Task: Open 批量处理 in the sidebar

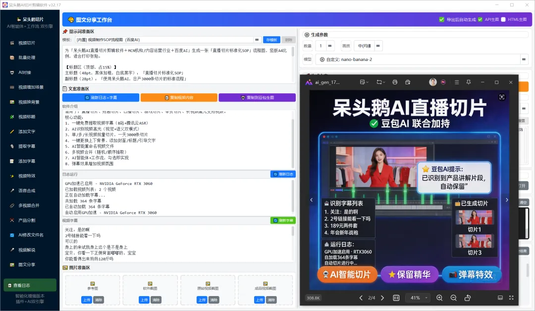Action: tap(27, 58)
